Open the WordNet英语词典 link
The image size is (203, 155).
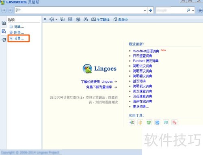point(146,51)
